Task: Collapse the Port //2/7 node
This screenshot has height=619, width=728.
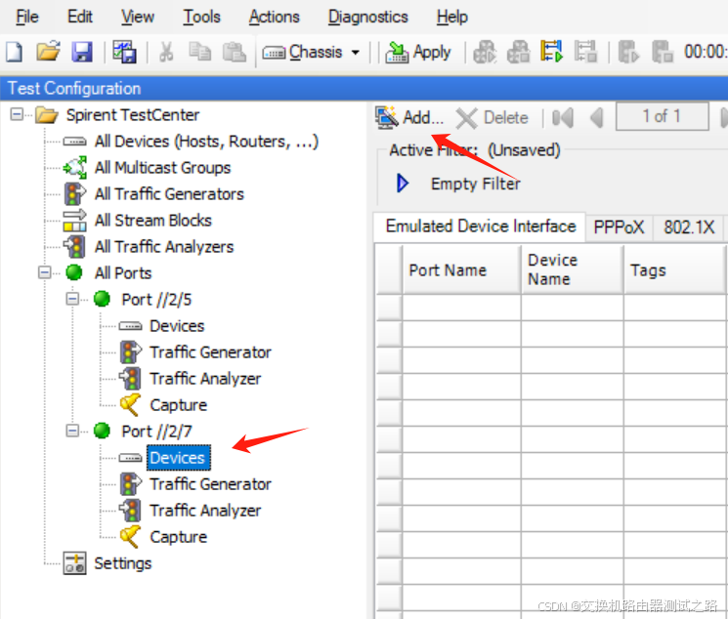Action: click(x=72, y=431)
